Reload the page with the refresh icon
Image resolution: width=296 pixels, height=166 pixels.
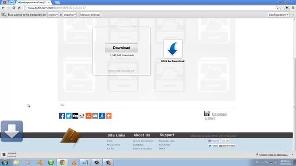coord(14,8)
